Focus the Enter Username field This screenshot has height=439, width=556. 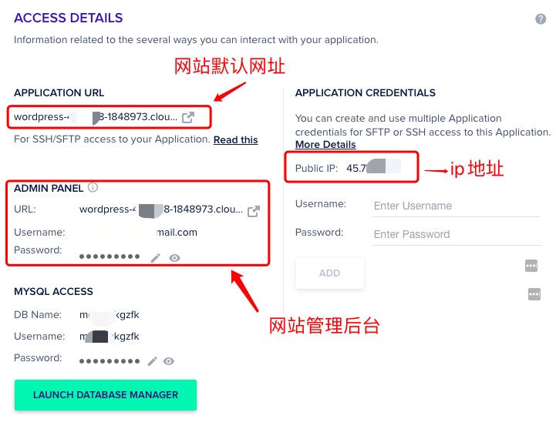456,206
